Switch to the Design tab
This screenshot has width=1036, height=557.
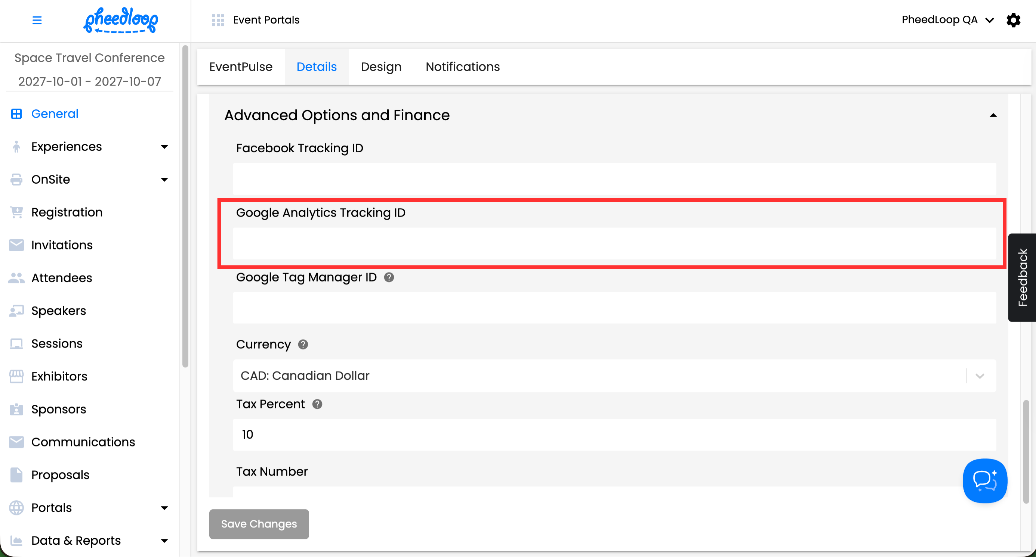coord(381,67)
